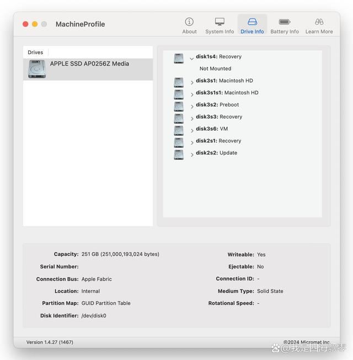Open the About toolbar info icon

pyautogui.click(x=189, y=22)
